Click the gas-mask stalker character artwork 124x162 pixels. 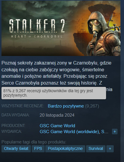coord(104,34)
